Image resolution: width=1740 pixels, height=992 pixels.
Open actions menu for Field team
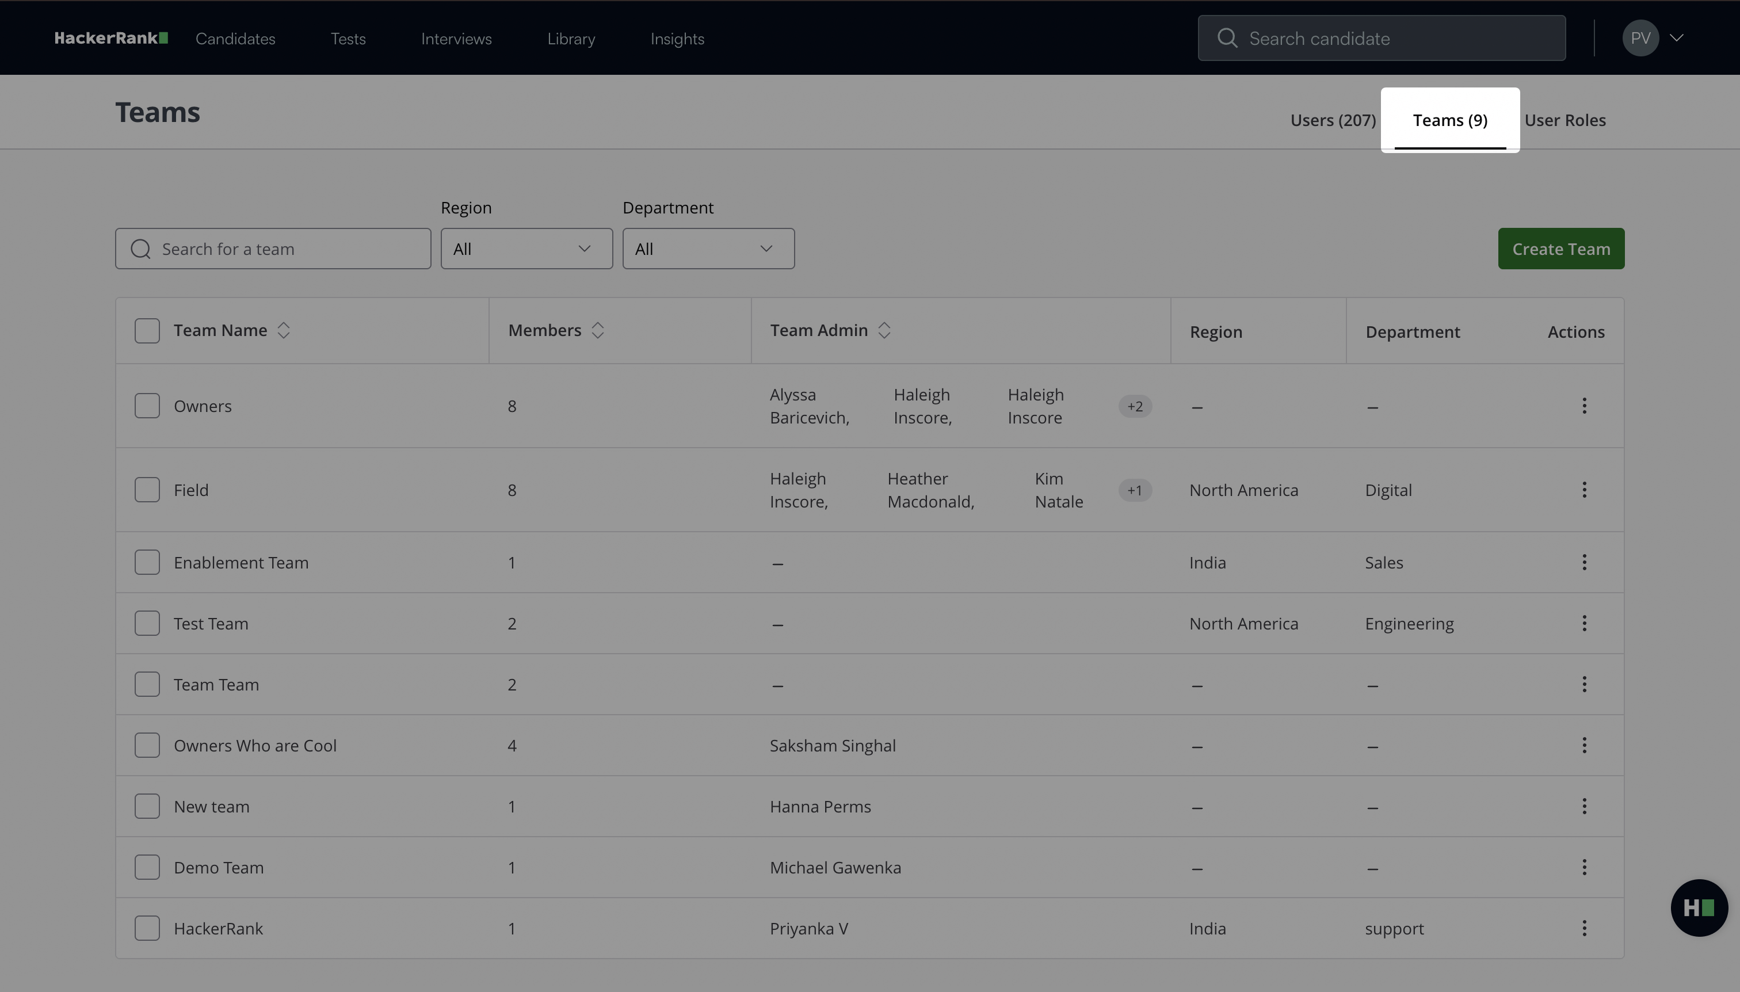point(1584,490)
